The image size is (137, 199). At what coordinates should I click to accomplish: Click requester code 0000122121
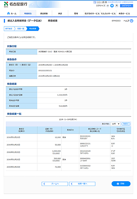[x=85, y=144]
